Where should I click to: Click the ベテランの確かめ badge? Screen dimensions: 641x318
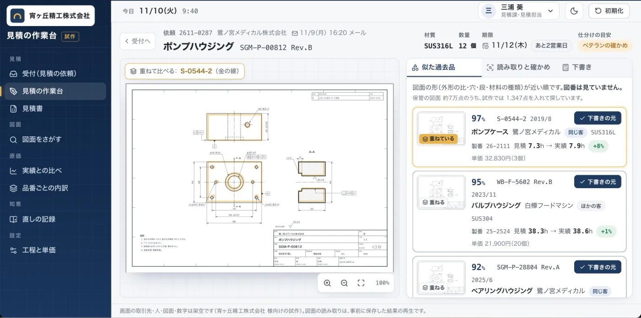pos(605,46)
